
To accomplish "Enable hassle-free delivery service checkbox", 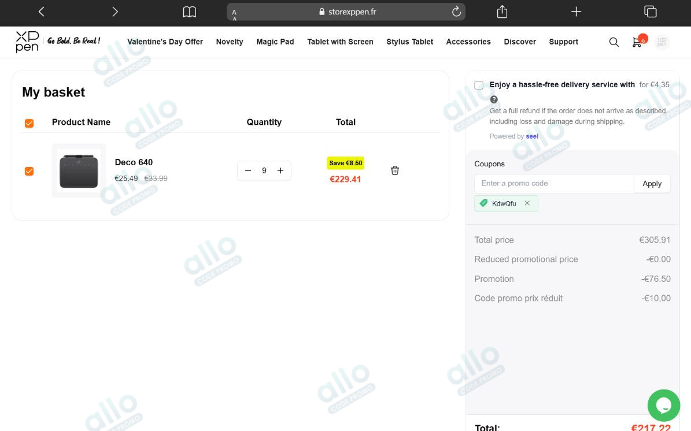I will tap(479, 85).
